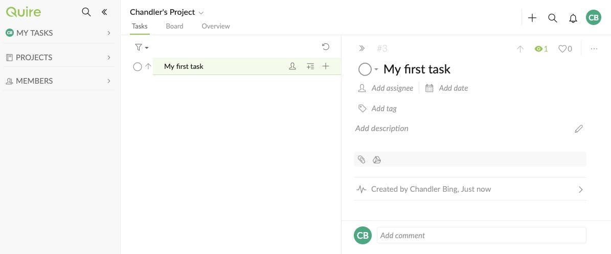The width and height of the screenshot is (611, 254).
Task: Click Add date for the task
Action: point(453,88)
